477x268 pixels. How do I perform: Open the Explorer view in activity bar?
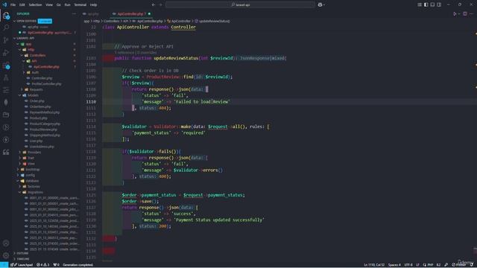click(x=6, y=15)
